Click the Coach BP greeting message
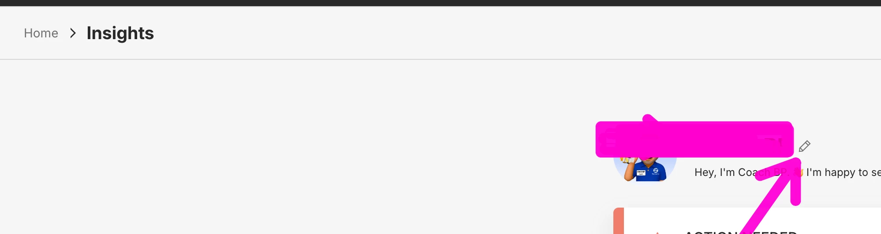Screen dimensions: 881x234 (788, 172)
